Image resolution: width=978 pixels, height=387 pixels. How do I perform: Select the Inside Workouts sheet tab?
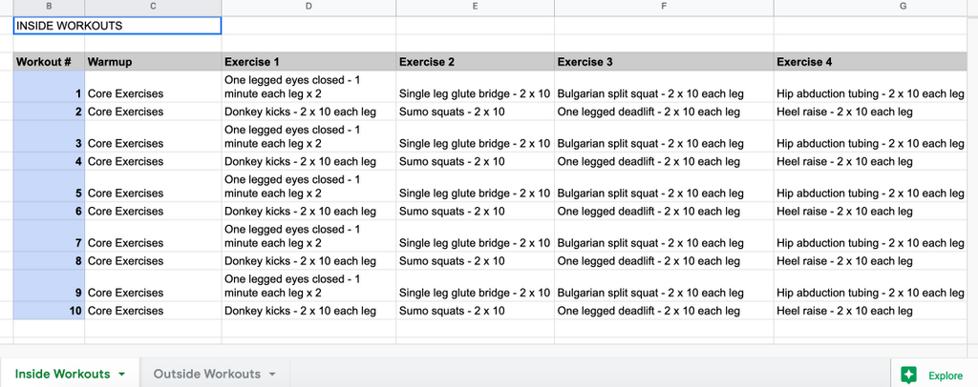click(62, 374)
